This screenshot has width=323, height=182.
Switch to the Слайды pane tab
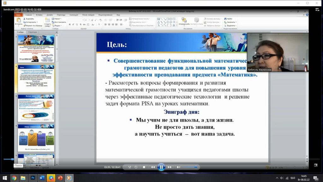coord(20,32)
